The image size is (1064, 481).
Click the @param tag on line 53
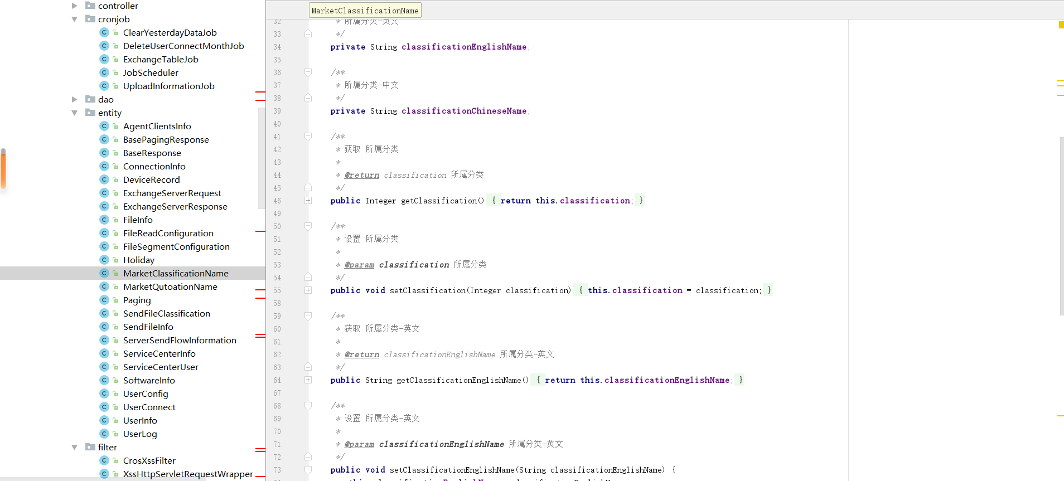[x=359, y=265]
